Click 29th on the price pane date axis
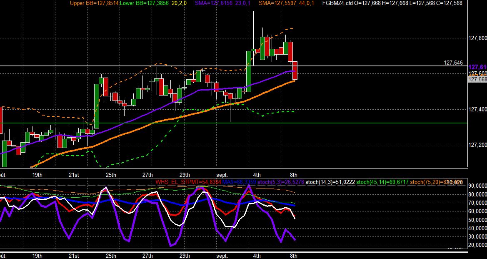The height and width of the screenshot is (259, 487). click(x=185, y=175)
